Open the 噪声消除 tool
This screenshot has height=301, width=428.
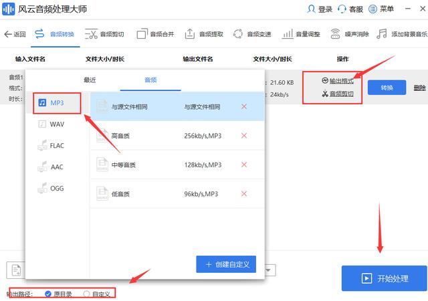pyautogui.click(x=349, y=34)
